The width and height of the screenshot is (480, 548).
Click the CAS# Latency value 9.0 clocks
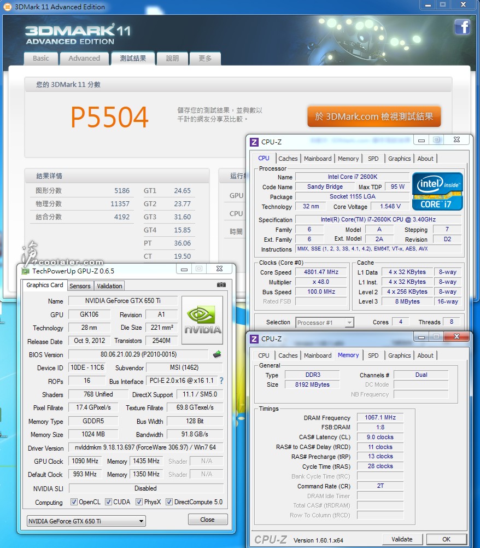(380, 437)
